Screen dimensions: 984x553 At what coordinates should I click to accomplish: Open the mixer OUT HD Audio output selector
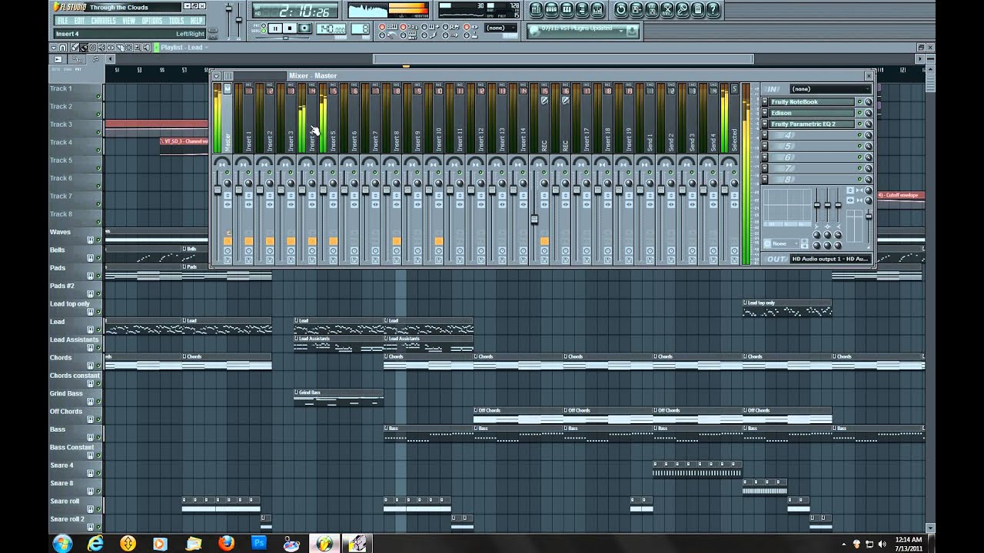click(830, 259)
